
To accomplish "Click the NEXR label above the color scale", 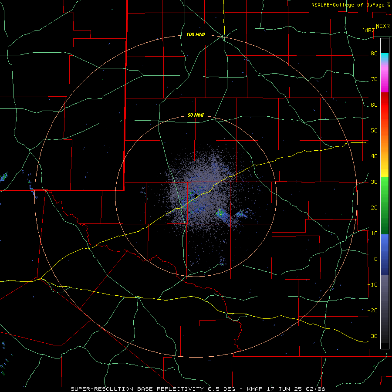I will click(382, 26).
